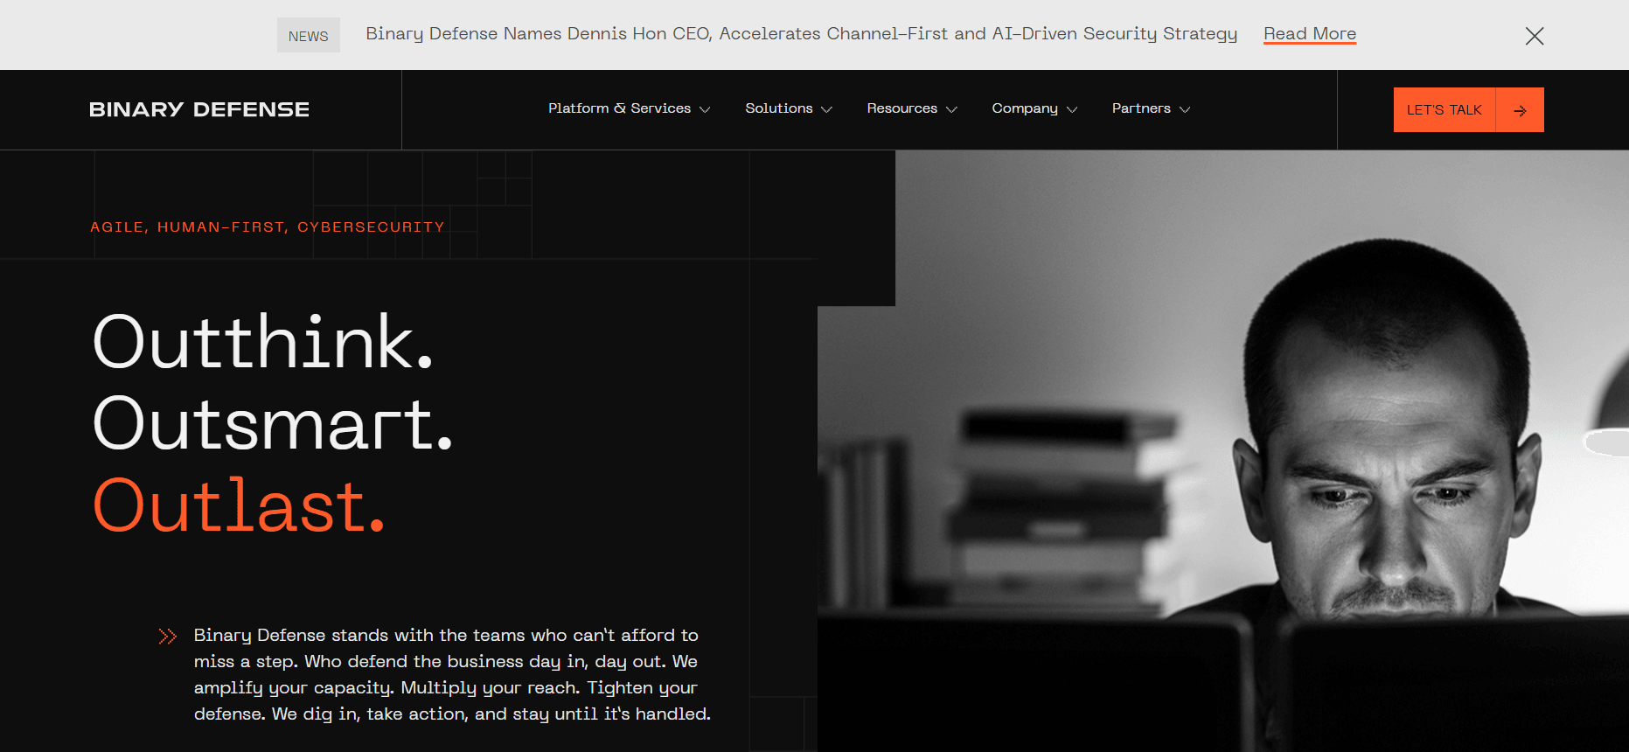This screenshot has height=752, width=1629.
Task: Expand the chevron next to Resources
Action: tap(951, 109)
